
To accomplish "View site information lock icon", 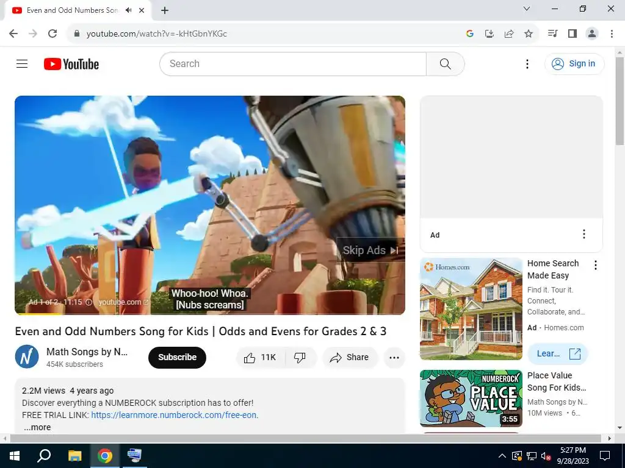I will [78, 34].
